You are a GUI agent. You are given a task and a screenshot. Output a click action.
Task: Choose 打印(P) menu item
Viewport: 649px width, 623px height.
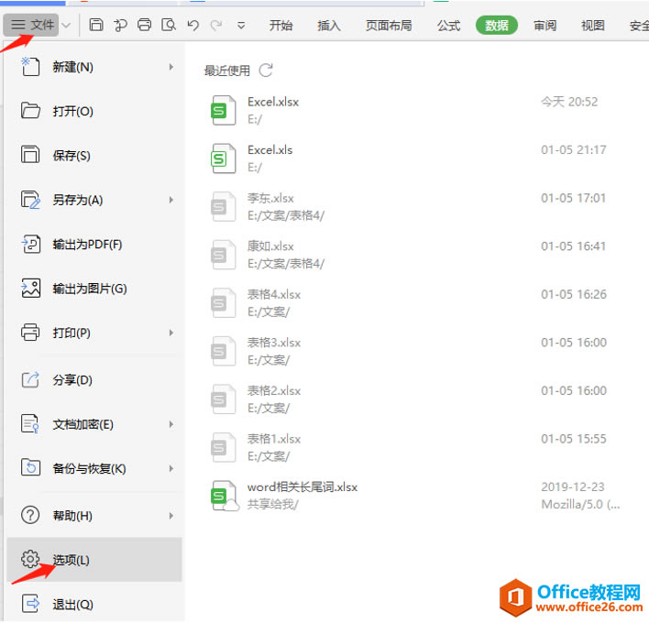(94, 333)
